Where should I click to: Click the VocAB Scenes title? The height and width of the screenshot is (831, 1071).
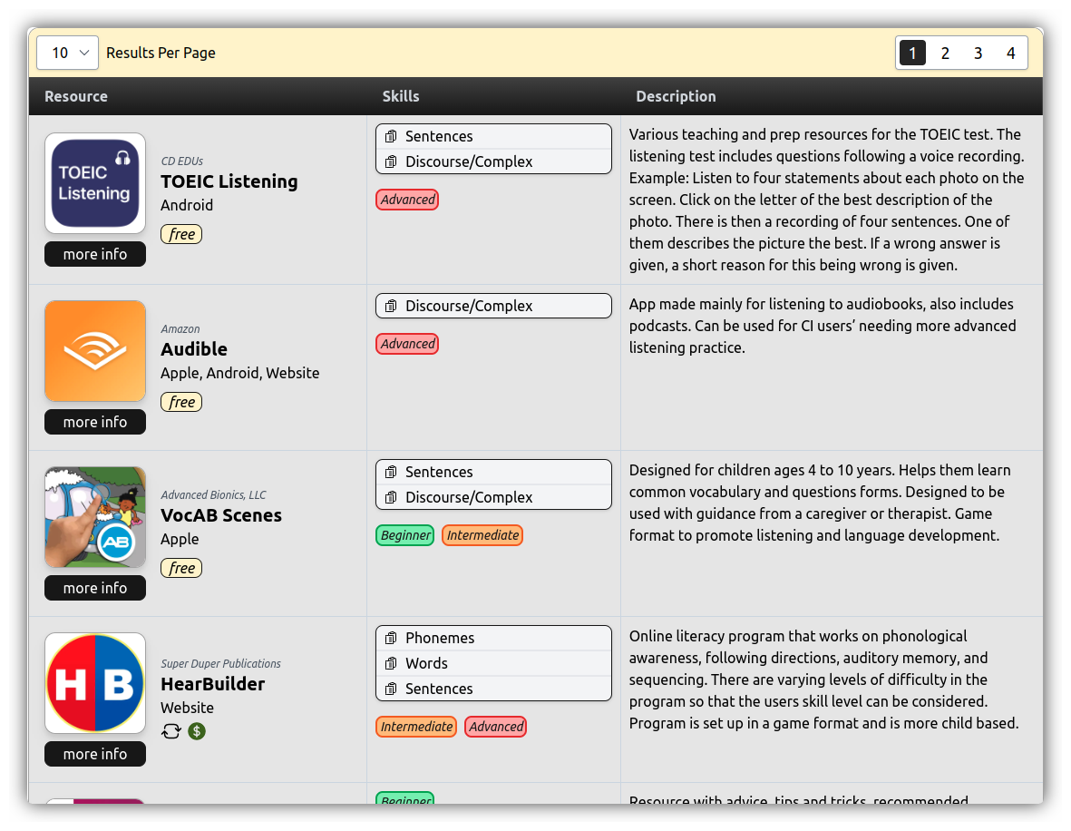click(220, 514)
